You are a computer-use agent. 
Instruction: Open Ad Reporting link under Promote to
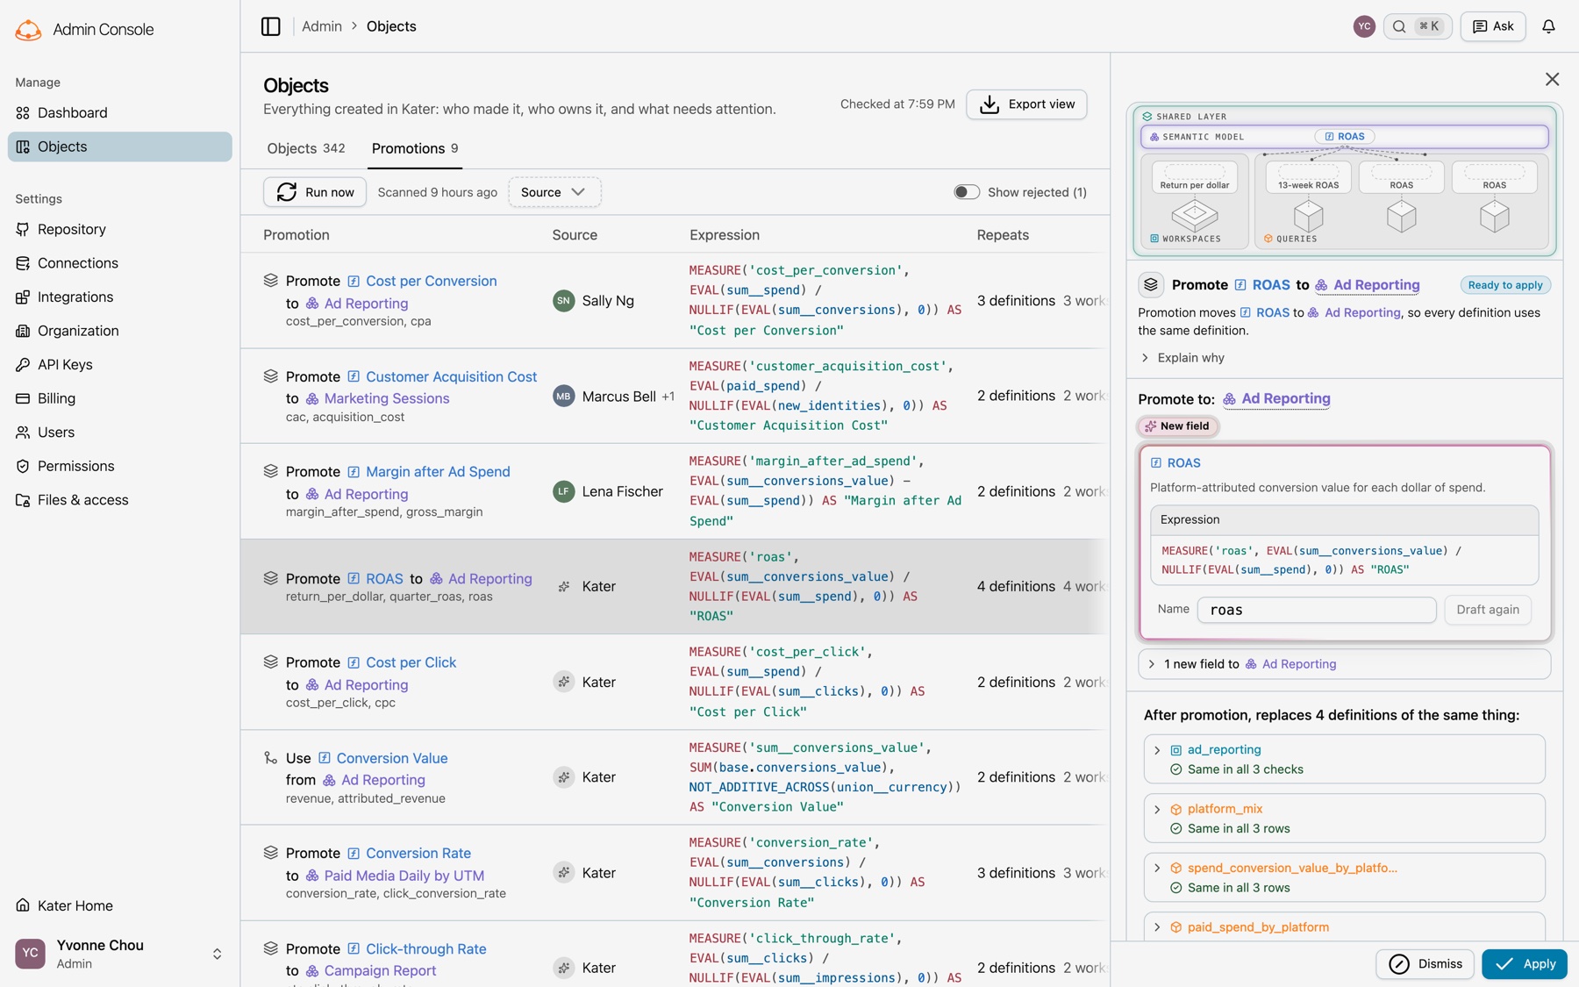click(1276, 399)
